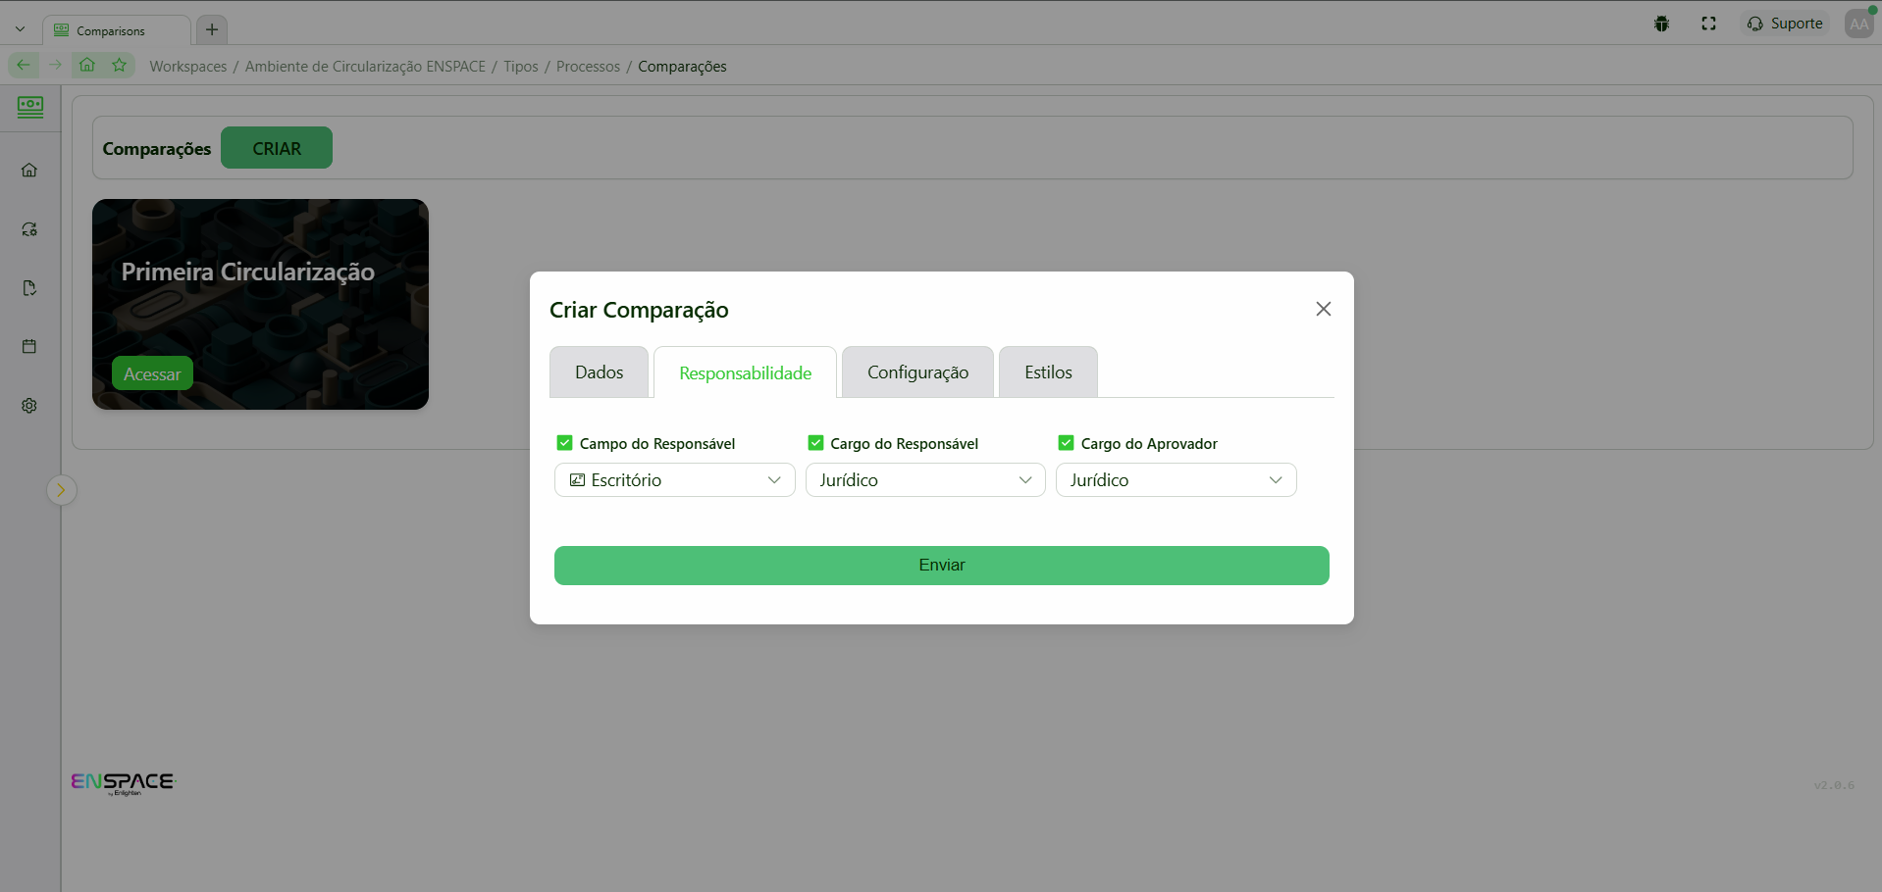This screenshot has width=1882, height=892.
Task: Expand the Cargo do Aprovador Jurídico dropdown
Action: point(1176,480)
